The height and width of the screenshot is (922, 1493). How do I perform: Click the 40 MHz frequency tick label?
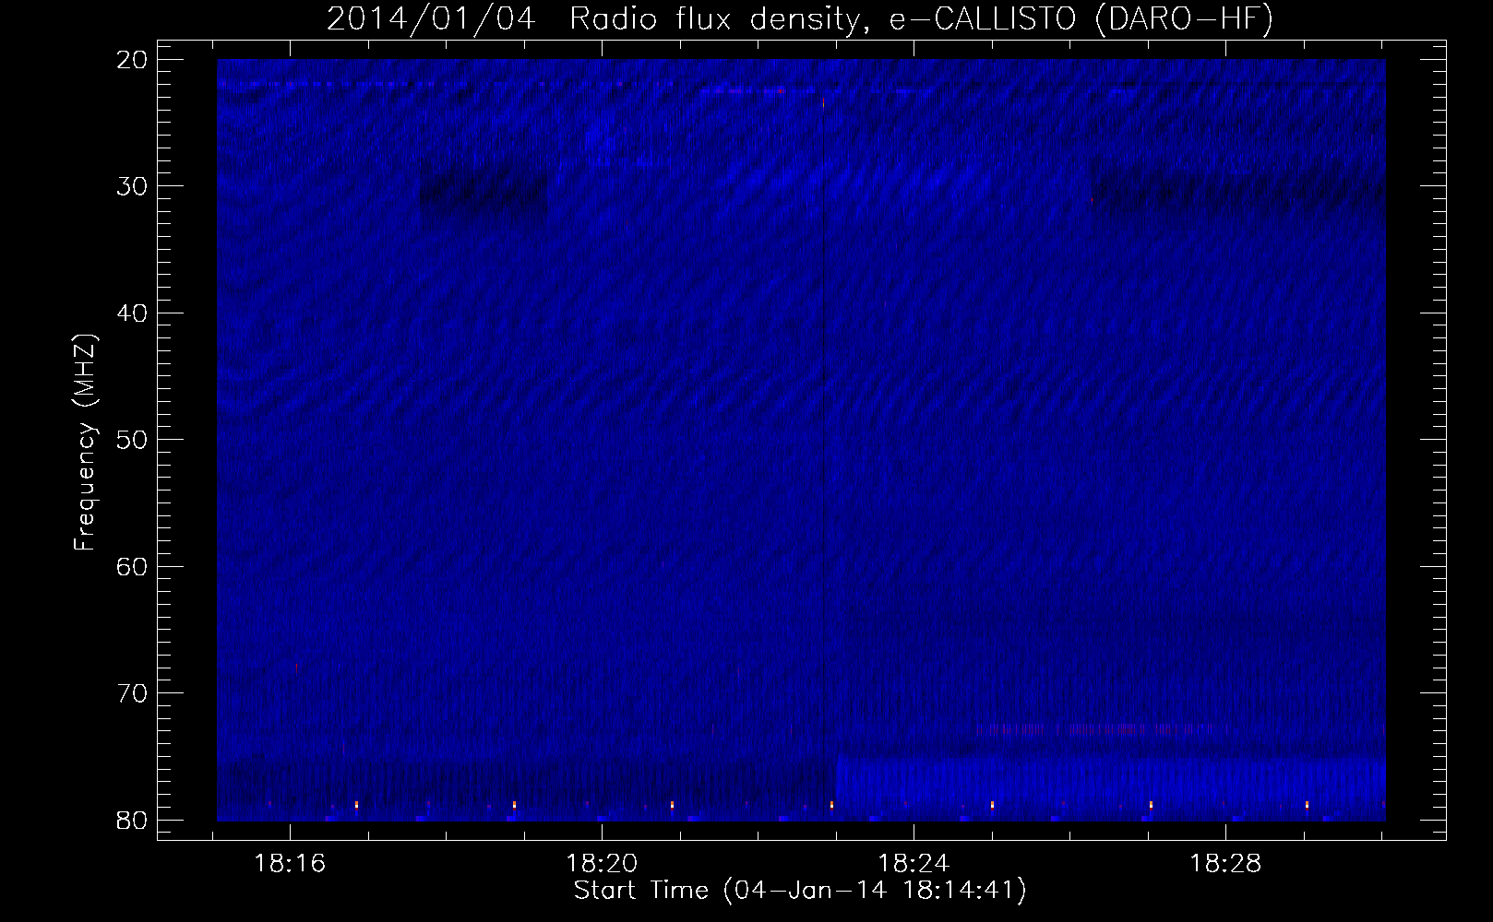click(x=132, y=313)
